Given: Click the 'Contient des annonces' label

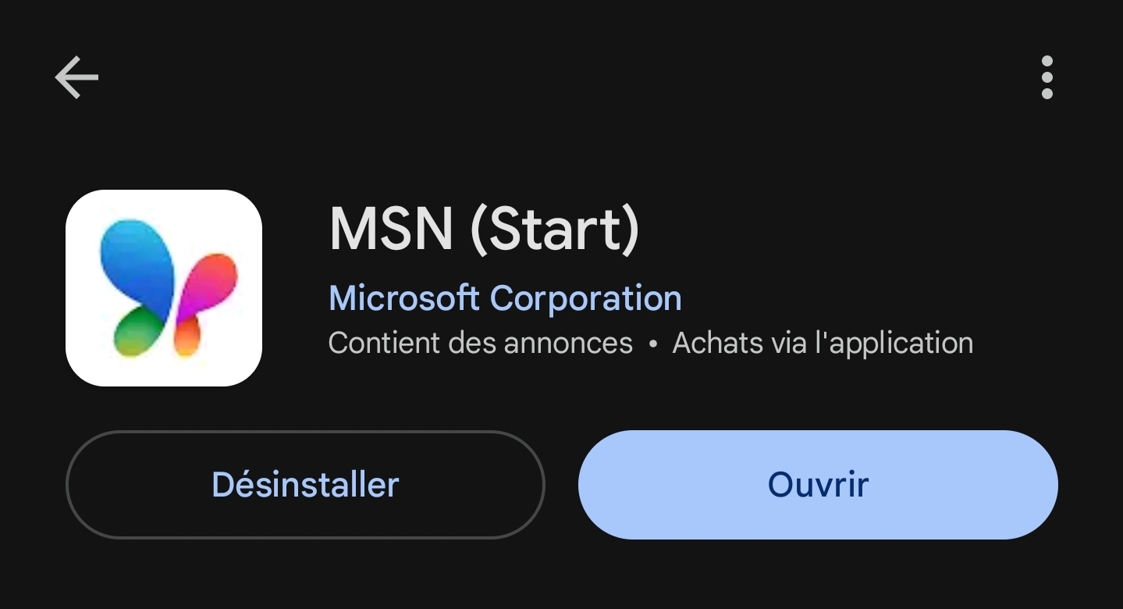Looking at the screenshot, I should pos(480,343).
